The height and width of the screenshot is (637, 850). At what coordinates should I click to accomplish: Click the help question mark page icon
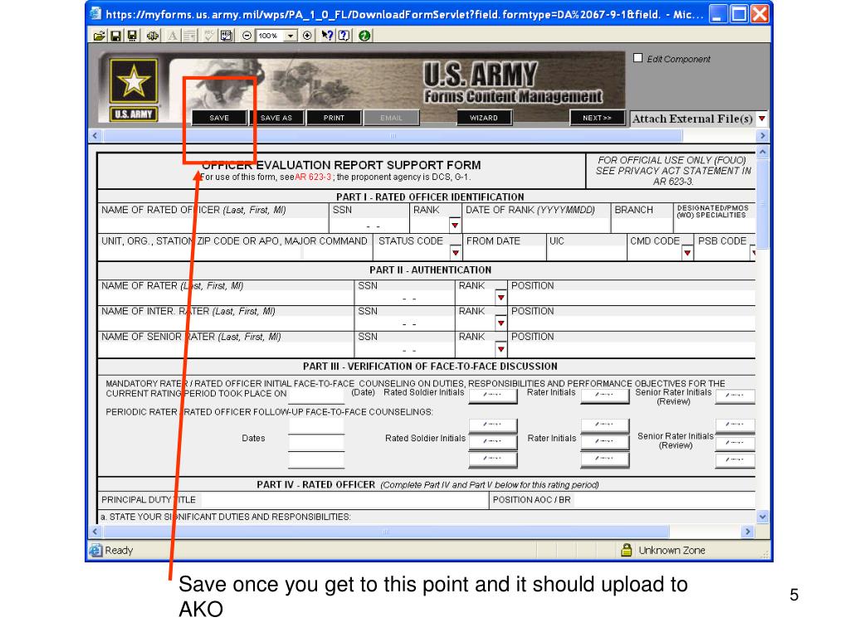(x=344, y=36)
